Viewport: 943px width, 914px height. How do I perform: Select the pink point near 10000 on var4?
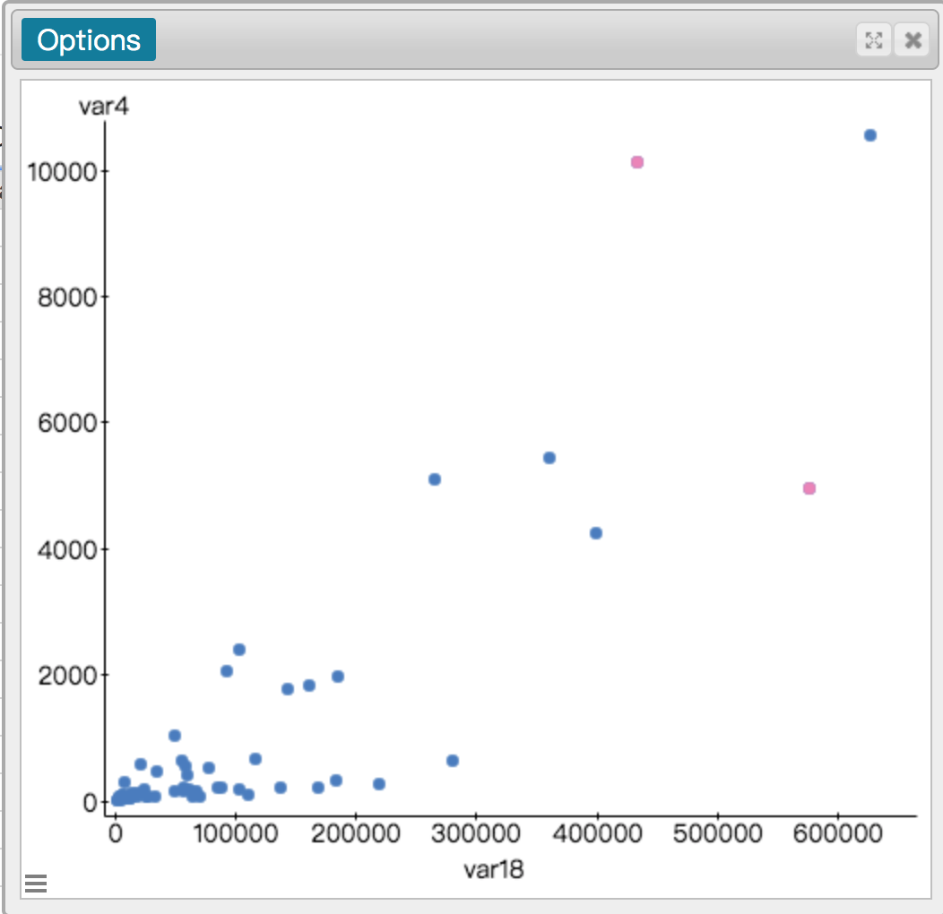pos(637,162)
